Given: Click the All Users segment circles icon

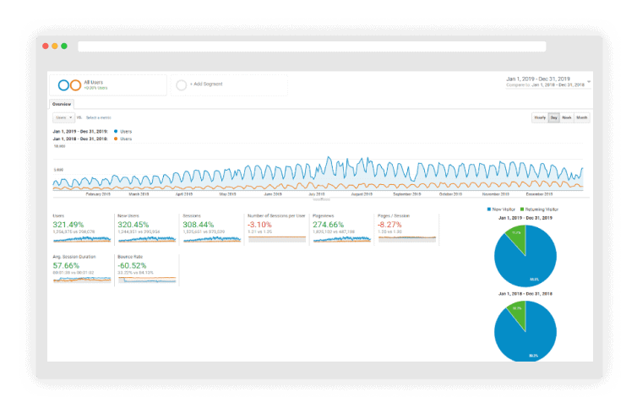Looking at the screenshot, I should coord(69,85).
